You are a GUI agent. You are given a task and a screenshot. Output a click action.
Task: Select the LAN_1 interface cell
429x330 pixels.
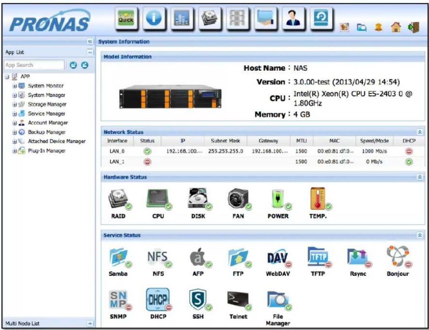point(117,162)
